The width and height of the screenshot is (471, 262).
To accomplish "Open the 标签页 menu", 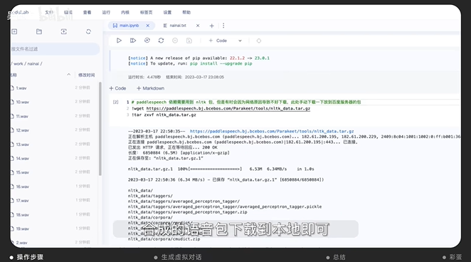I will [147, 12].
